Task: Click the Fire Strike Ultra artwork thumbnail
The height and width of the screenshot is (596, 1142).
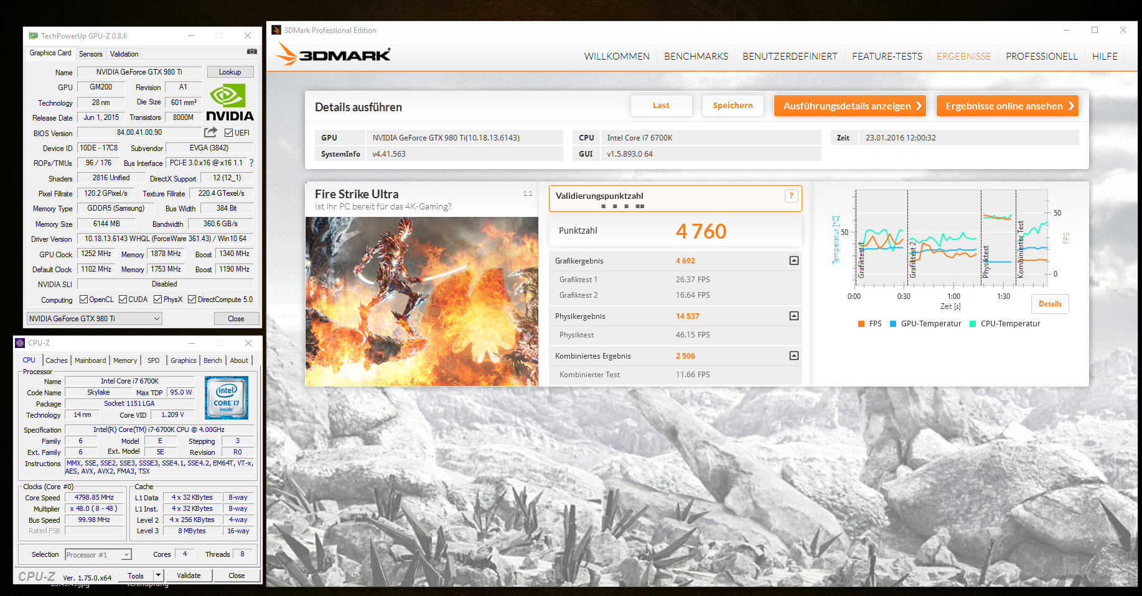Action: 422,301
